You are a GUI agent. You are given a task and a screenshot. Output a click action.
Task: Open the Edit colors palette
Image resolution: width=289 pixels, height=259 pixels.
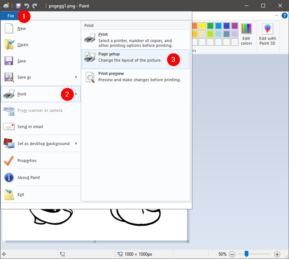click(x=246, y=34)
